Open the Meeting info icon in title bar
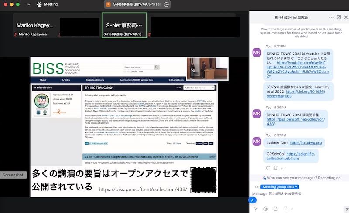Screen dimensions: 349x213 [x=39, y=4]
